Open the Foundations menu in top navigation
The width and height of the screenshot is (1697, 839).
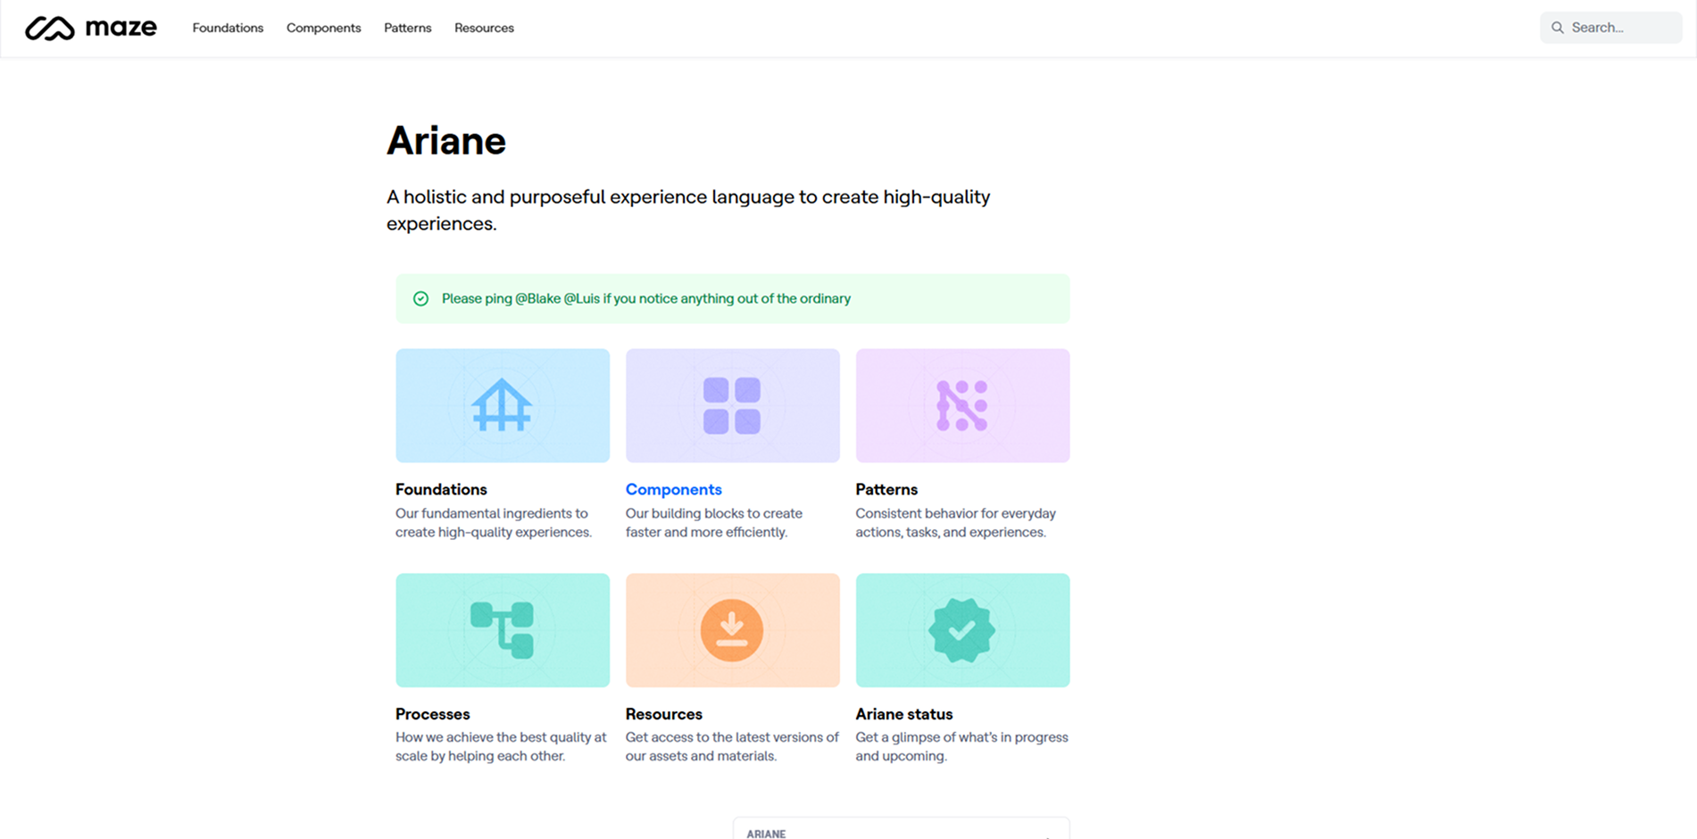[x=228, y=28]
